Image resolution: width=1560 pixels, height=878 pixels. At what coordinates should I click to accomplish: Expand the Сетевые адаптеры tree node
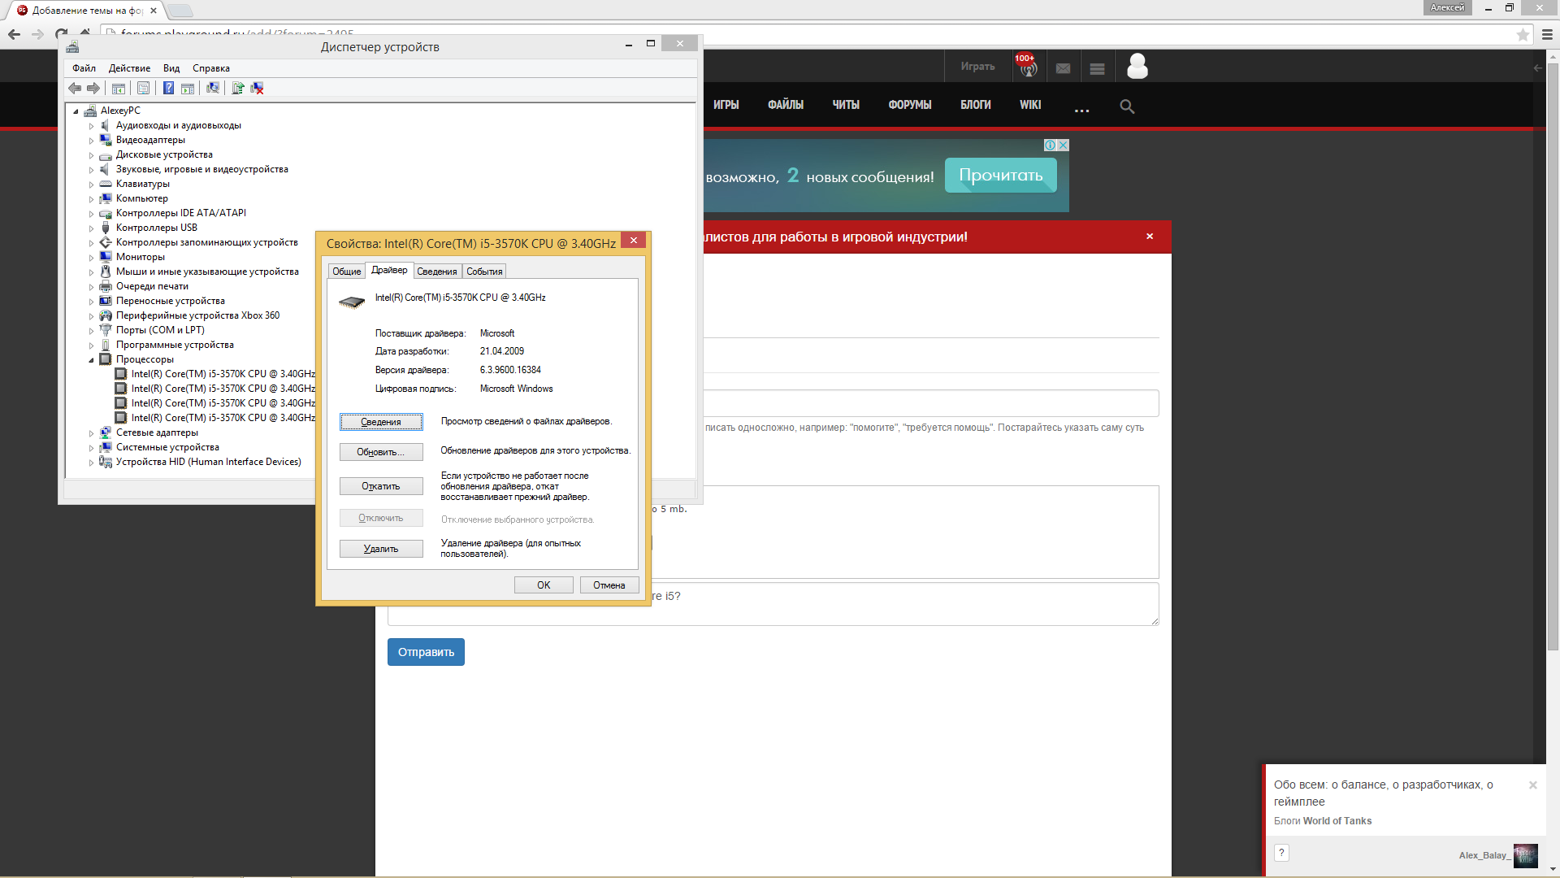point(91,433)
